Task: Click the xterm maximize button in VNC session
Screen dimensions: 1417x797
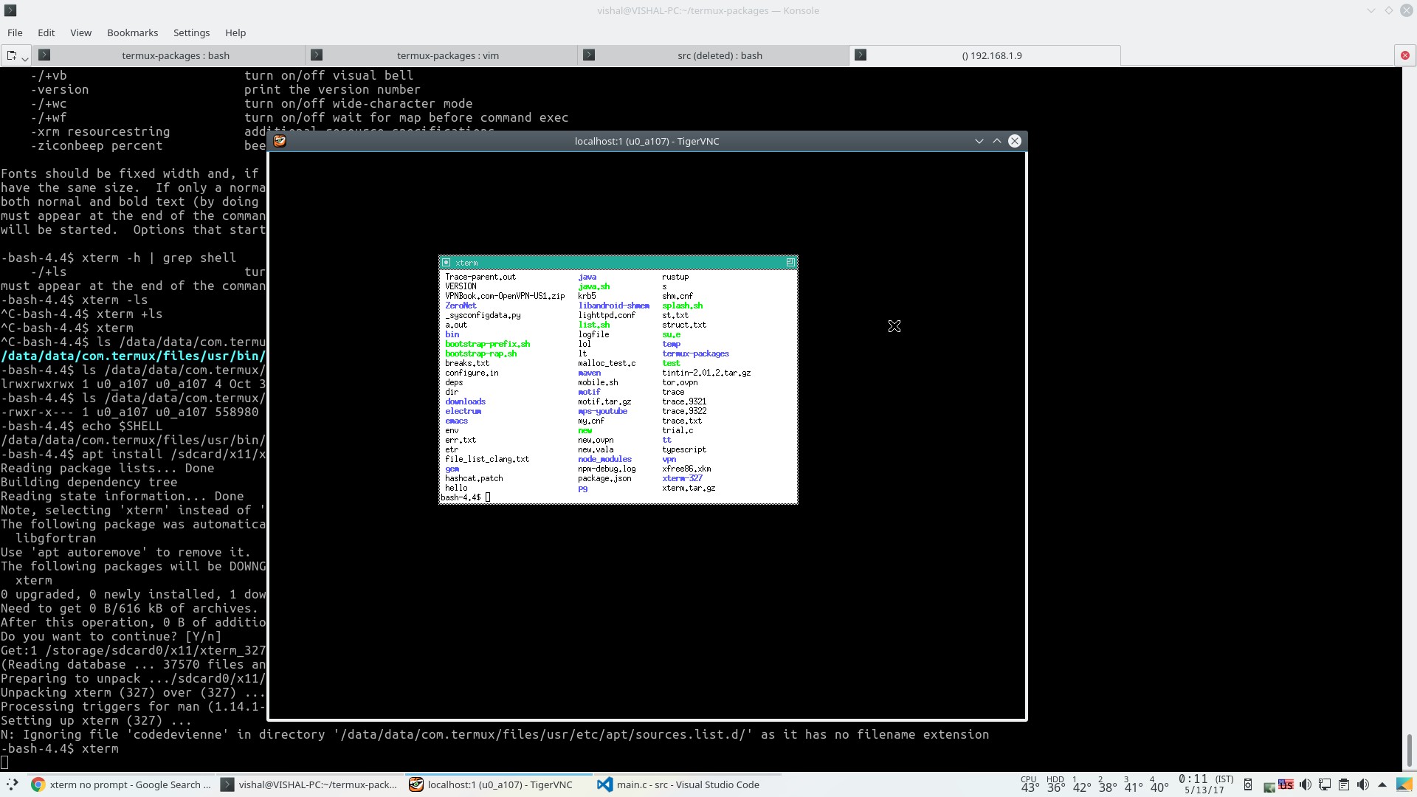Action: 790,262
